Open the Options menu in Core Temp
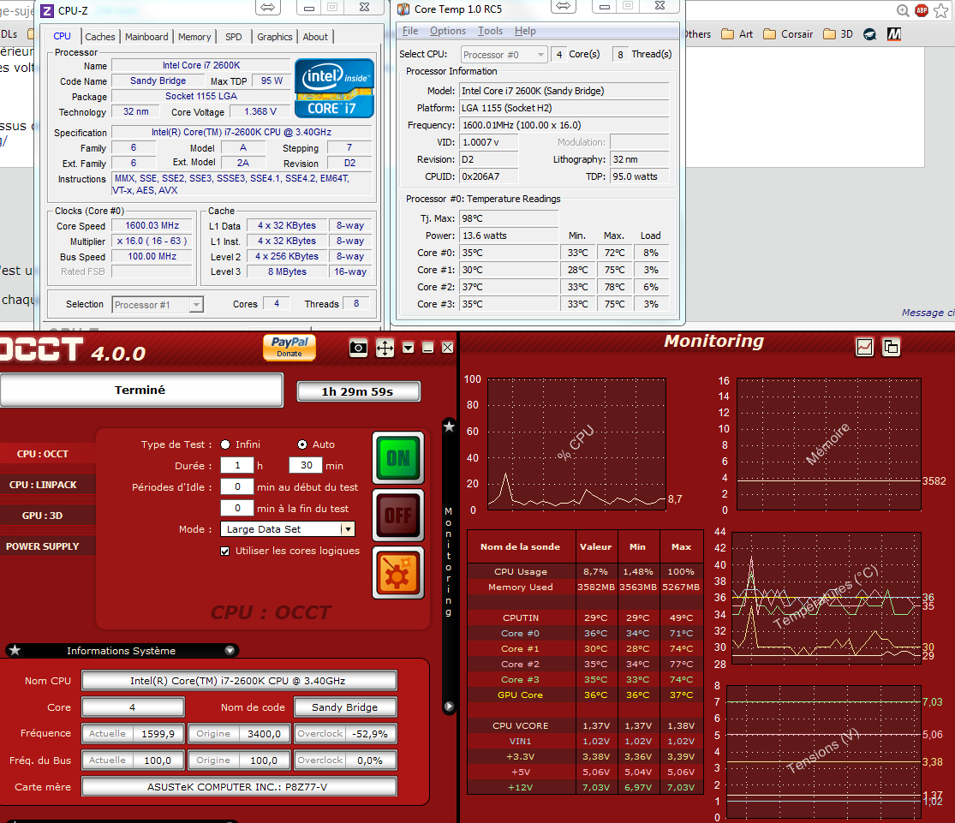This screenshot has height=823, width=955. pyautogui.click(x=448, y=31)
